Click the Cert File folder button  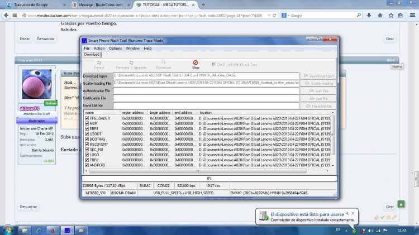[318, 99]
